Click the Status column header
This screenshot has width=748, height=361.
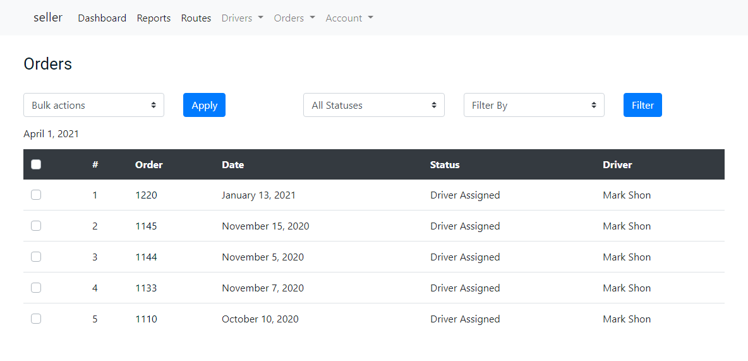[445, 165]
